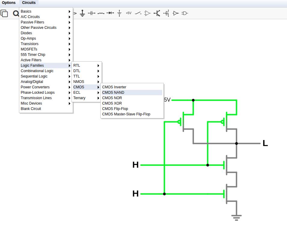Open CMOS Master-Slave Flip-Flop circuit
Image resolution: width=287 pixels, height=247 pixels.
(x=126, y=114)
